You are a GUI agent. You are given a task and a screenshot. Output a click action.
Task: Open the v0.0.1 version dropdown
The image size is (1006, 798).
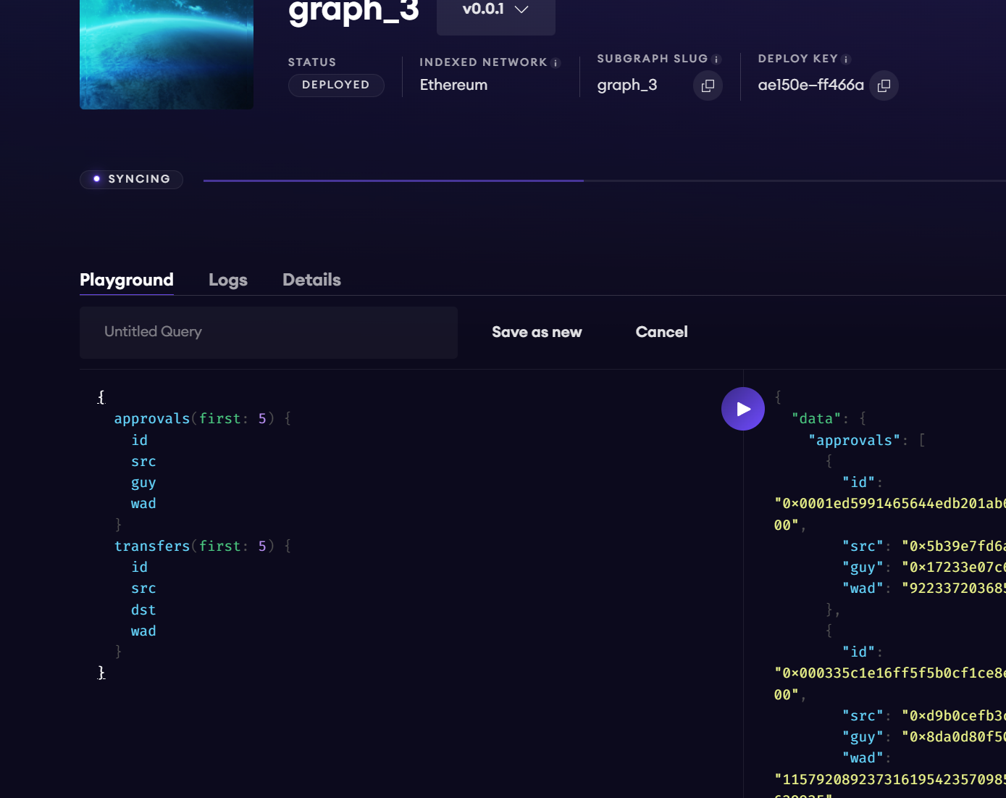click(x=495, y=10)
